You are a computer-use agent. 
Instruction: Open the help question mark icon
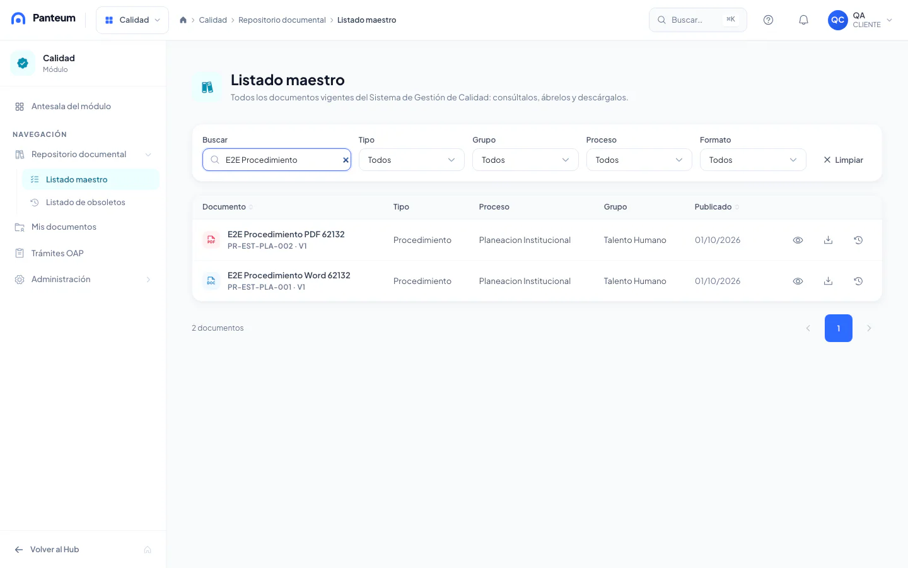[768, 20]
